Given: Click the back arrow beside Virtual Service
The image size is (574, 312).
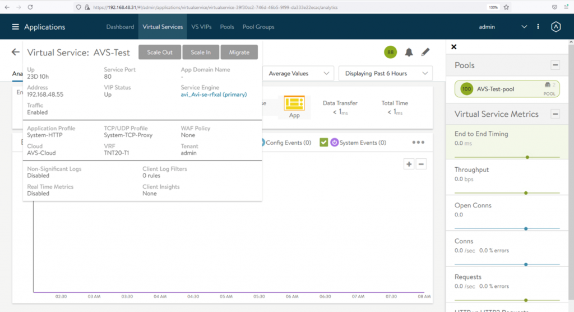Looking at the screenshot, I should [x=15, y=52].
